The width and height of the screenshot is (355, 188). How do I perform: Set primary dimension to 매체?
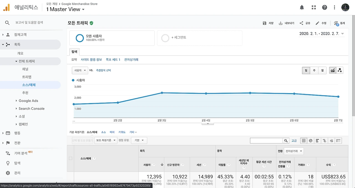click(x=112, y=132)
